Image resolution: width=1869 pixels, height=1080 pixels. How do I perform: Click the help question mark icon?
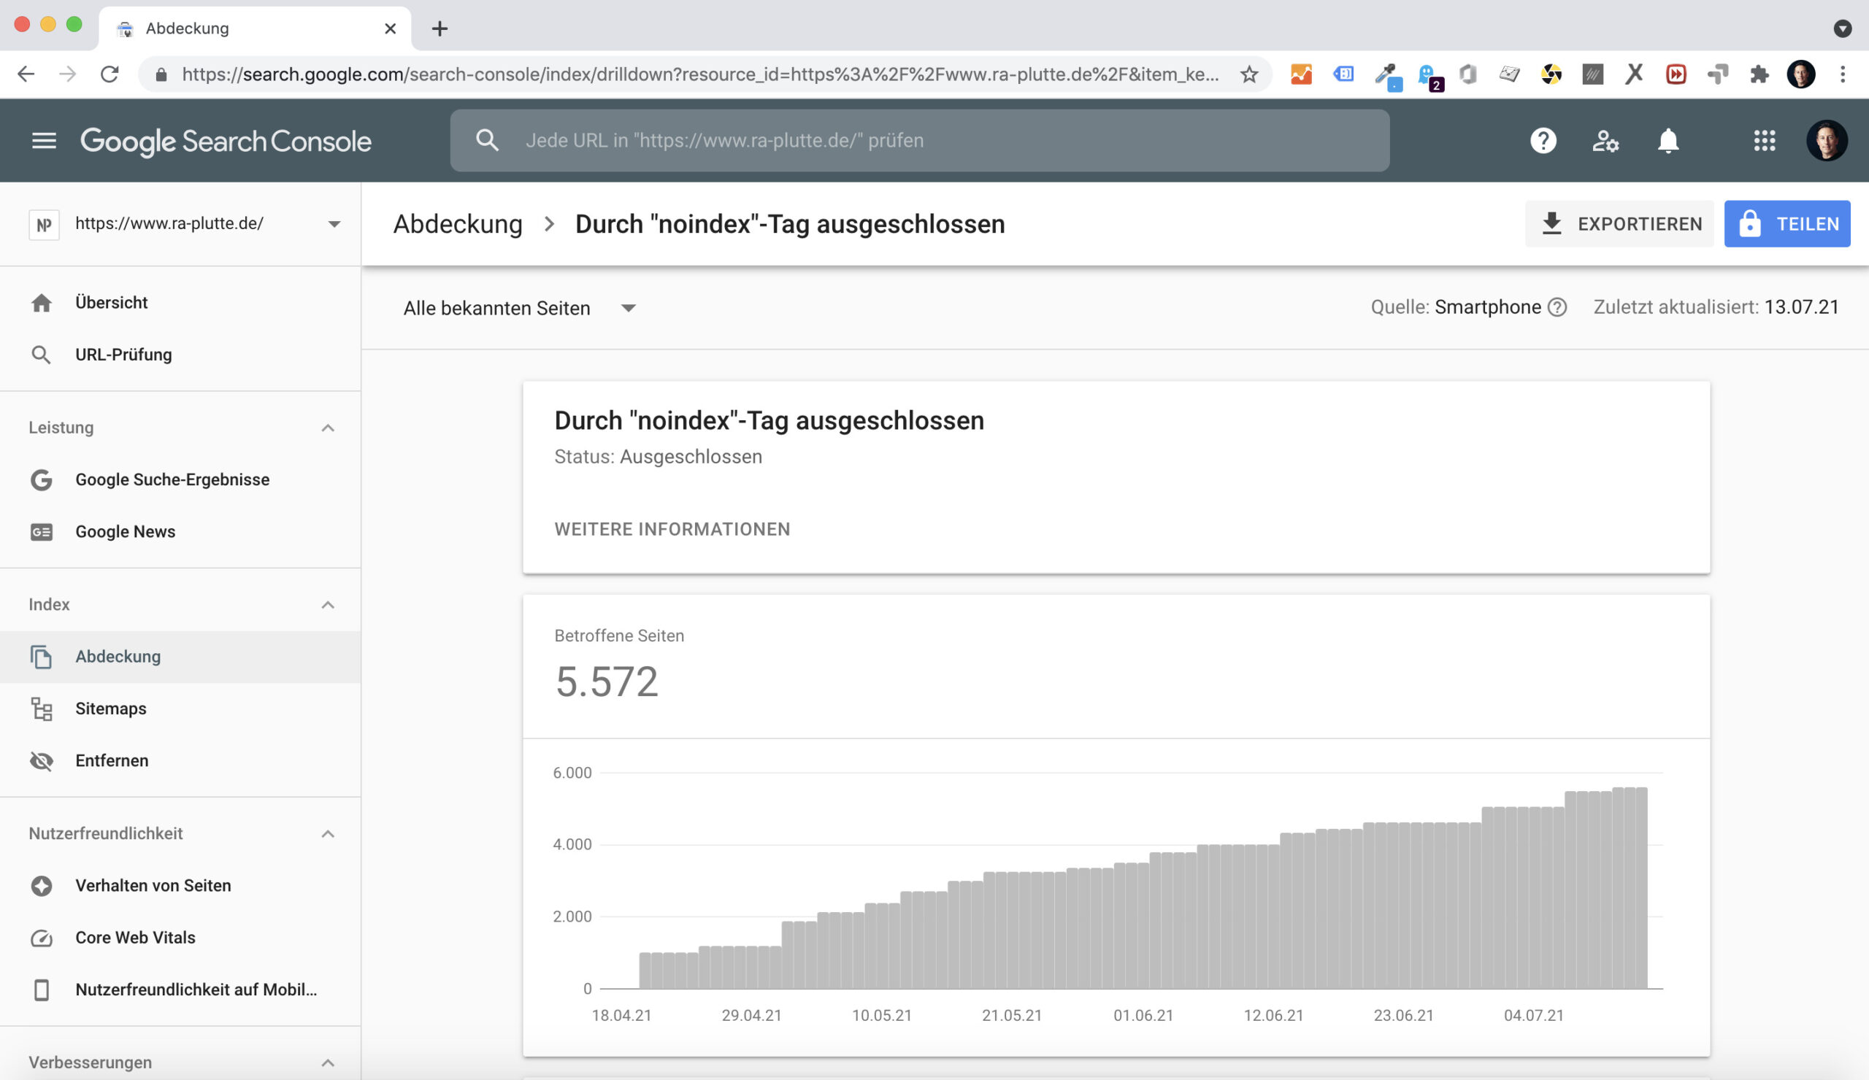pyautogui.click(x=1543, y=140)
